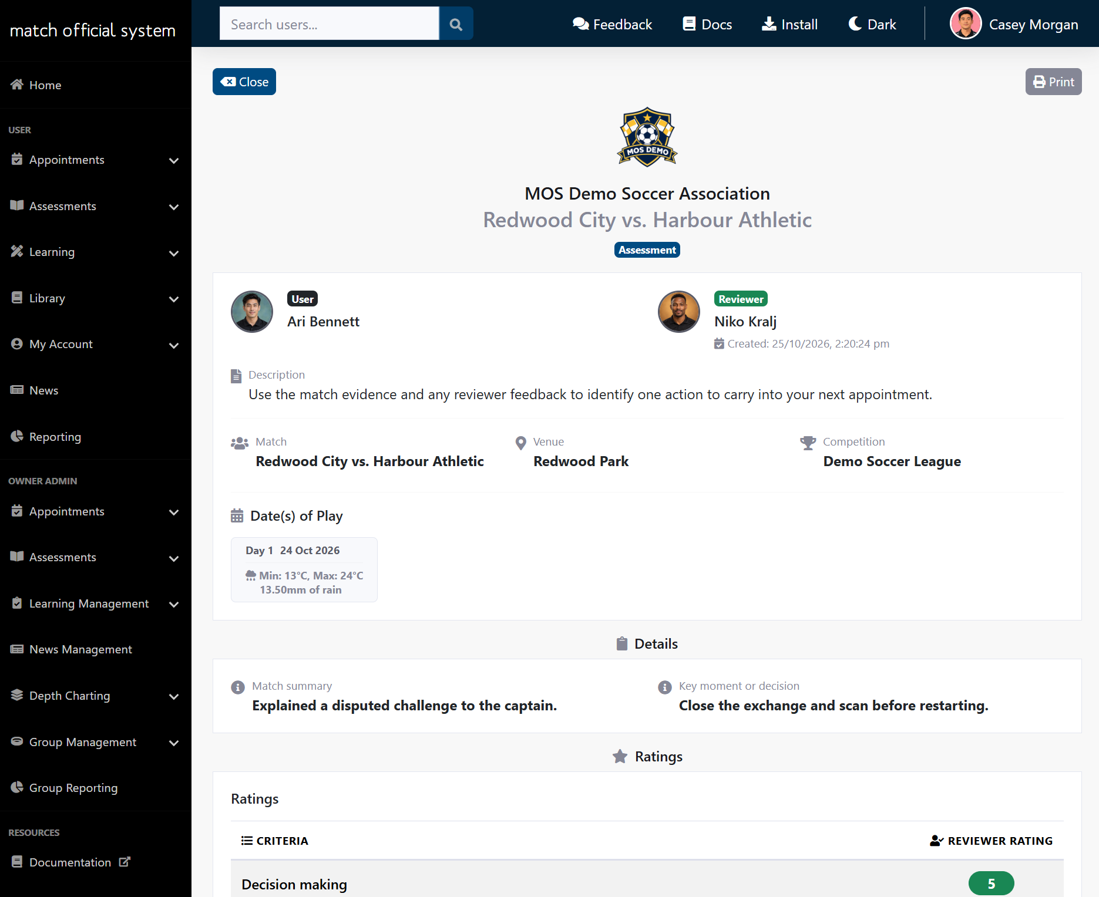Click the CRITERIA column header
1099x897 pixels.
(x=275, y=841)
